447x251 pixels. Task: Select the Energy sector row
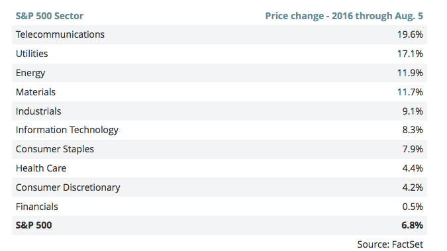(219, 73)
